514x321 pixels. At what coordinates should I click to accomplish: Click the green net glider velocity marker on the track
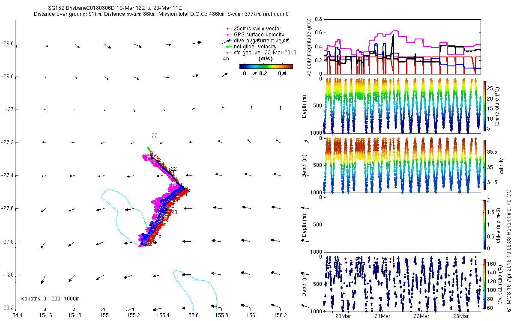pos(149,149)
